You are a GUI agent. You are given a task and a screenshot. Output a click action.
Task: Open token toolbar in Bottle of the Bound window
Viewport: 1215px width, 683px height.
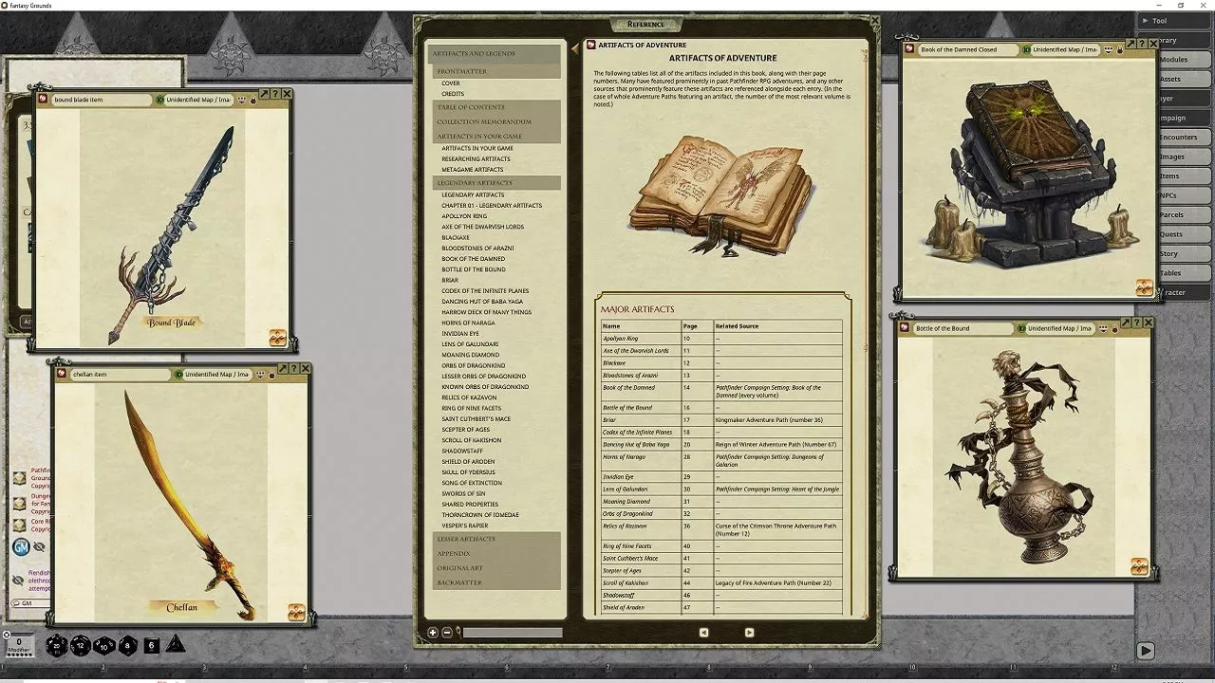[x=1139, y=566]
